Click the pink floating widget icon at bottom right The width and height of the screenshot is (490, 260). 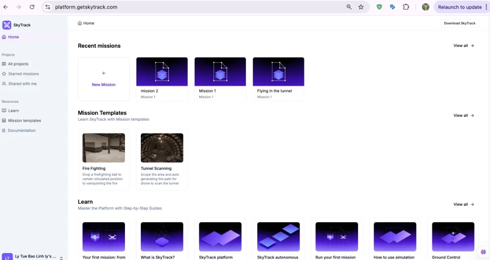[483, 253]
